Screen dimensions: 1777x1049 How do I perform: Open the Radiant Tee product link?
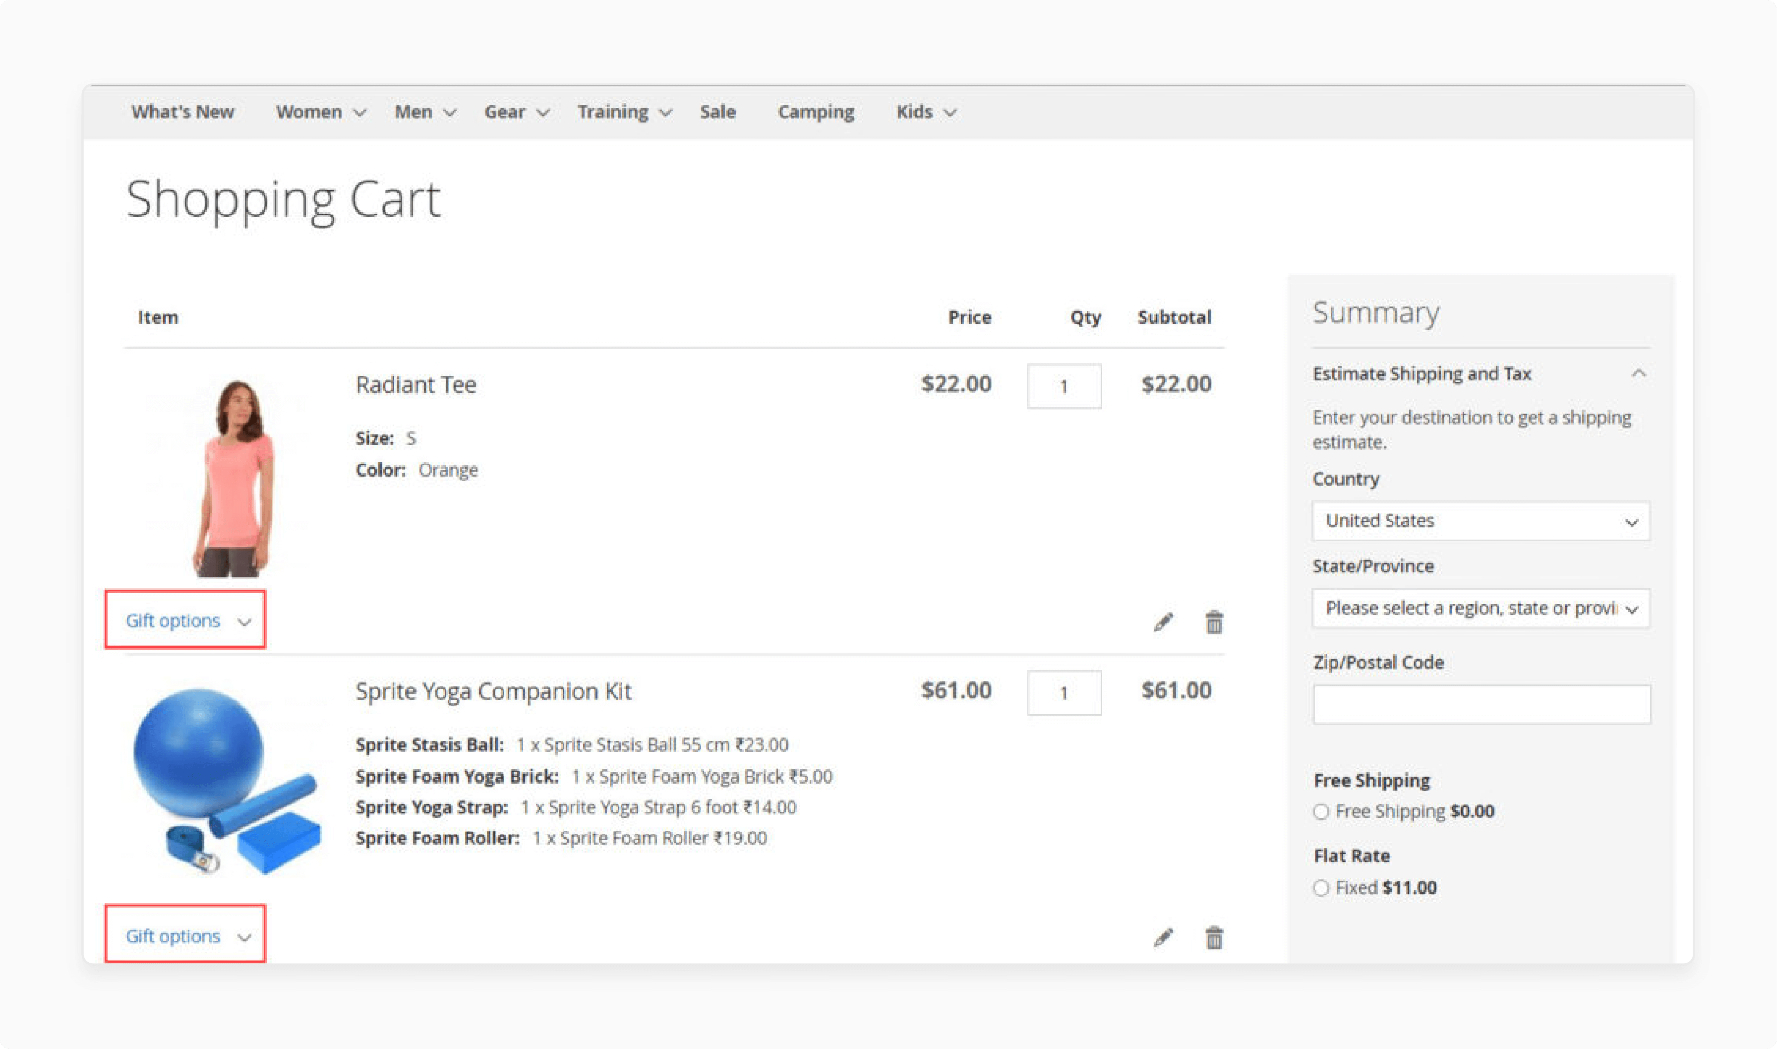click(415, 384)
